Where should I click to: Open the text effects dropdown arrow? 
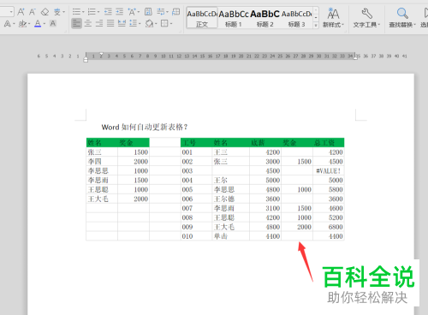click(14, 24)
